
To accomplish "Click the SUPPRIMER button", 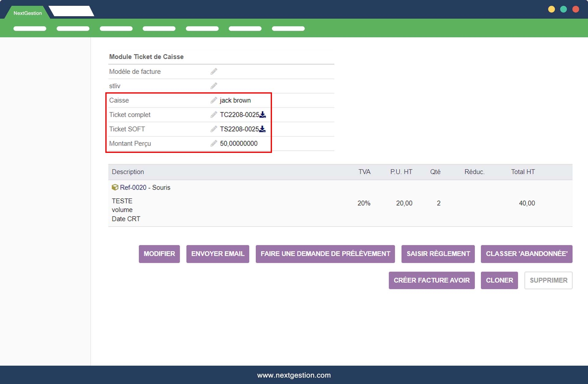I will (x=548, y=280).
